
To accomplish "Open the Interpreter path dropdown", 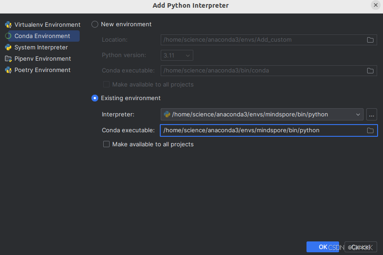I will click(358, 114).
